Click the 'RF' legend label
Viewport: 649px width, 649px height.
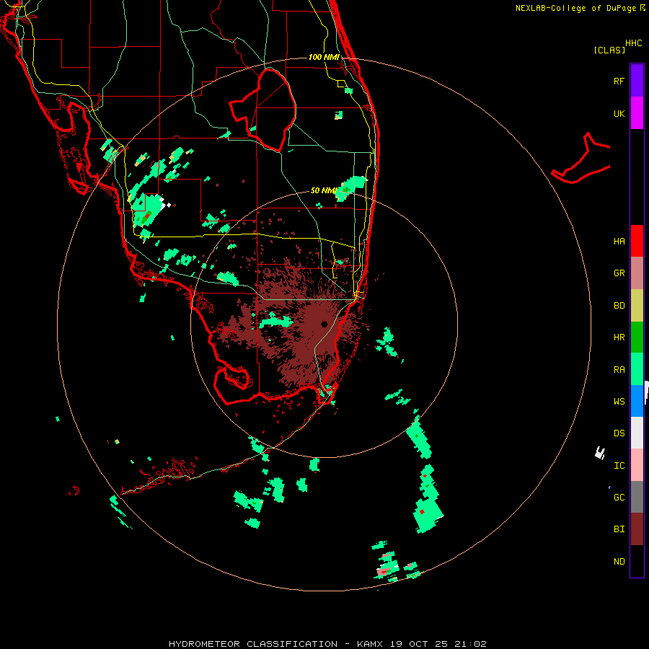pos(619,81)
